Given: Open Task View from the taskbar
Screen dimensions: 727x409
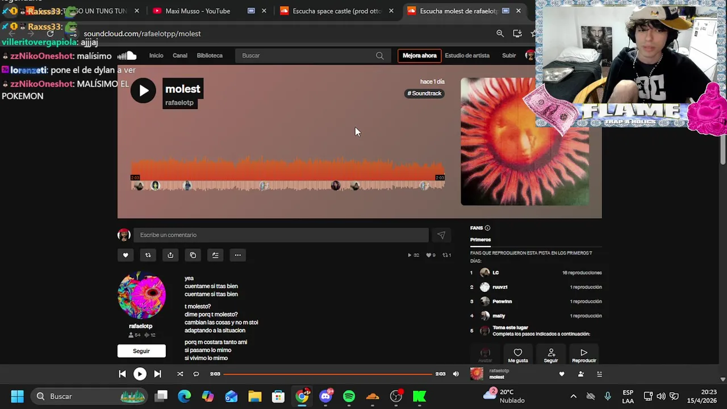Looking at the screenshot, I should 161,397.
